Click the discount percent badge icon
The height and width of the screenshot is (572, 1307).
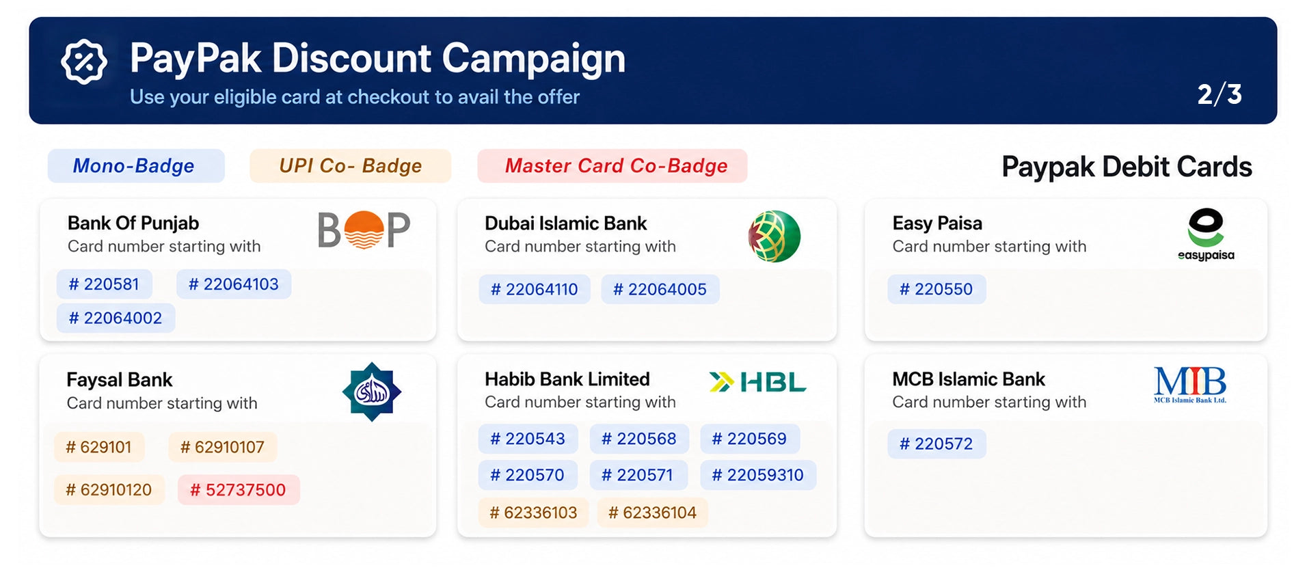84,62
